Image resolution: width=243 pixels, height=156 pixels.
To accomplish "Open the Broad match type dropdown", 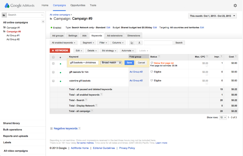I will [x=111, y=63].
